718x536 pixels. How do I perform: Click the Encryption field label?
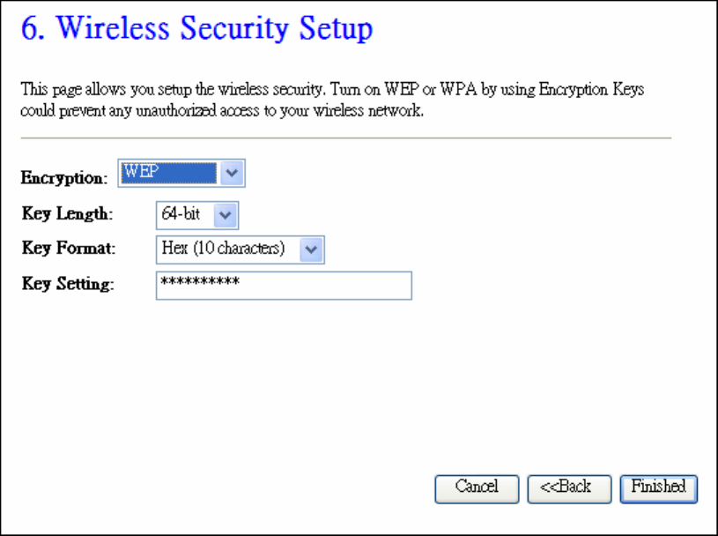tap(64, 178)
